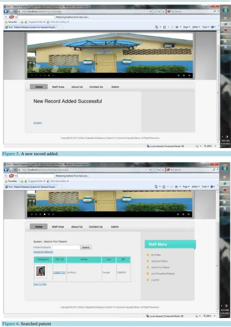Viewport: 231px width, 327px height.
Task: Select Admin in the patient-search page navigation
Action: tap(115, 227)
